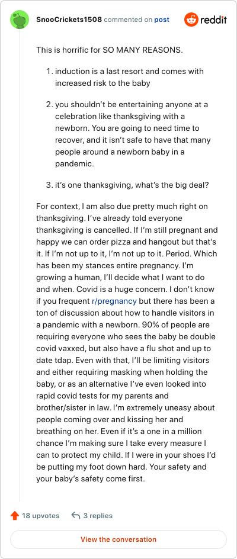Click the "This is horrific" opening line

pos(110,50)
